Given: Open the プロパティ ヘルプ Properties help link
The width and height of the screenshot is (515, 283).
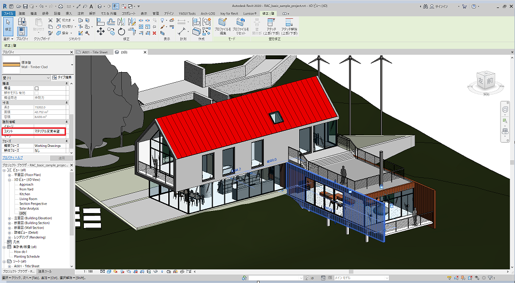Looking at the screenshot, I should pyautogui.click(x=12, y=158).
